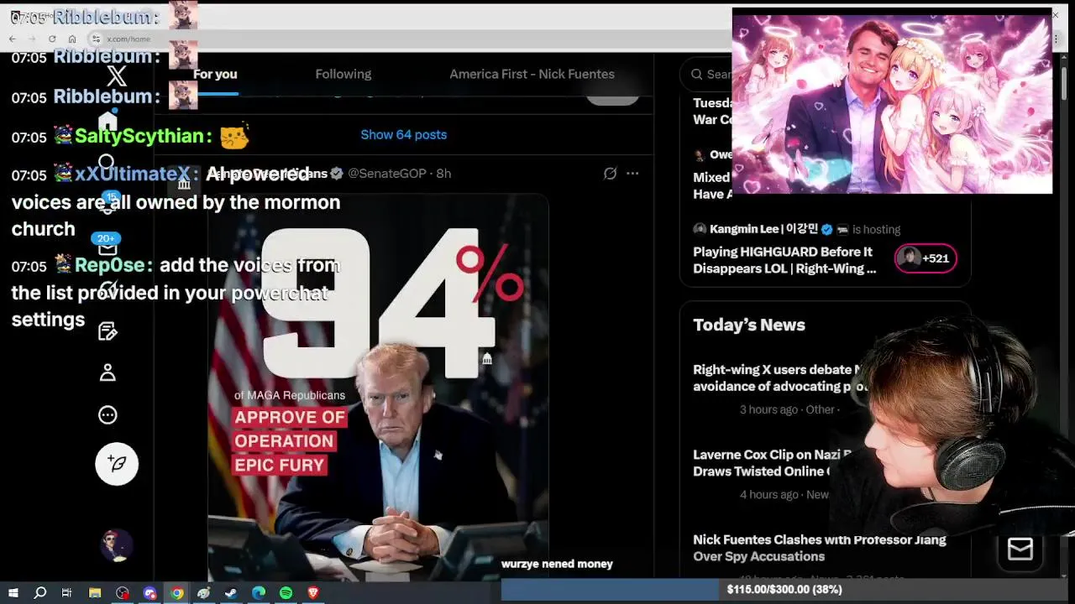The height and width of the screenshot is (604, 1075).
Task: Open Home in the X sidebar
Action: (x=107, y=121)
